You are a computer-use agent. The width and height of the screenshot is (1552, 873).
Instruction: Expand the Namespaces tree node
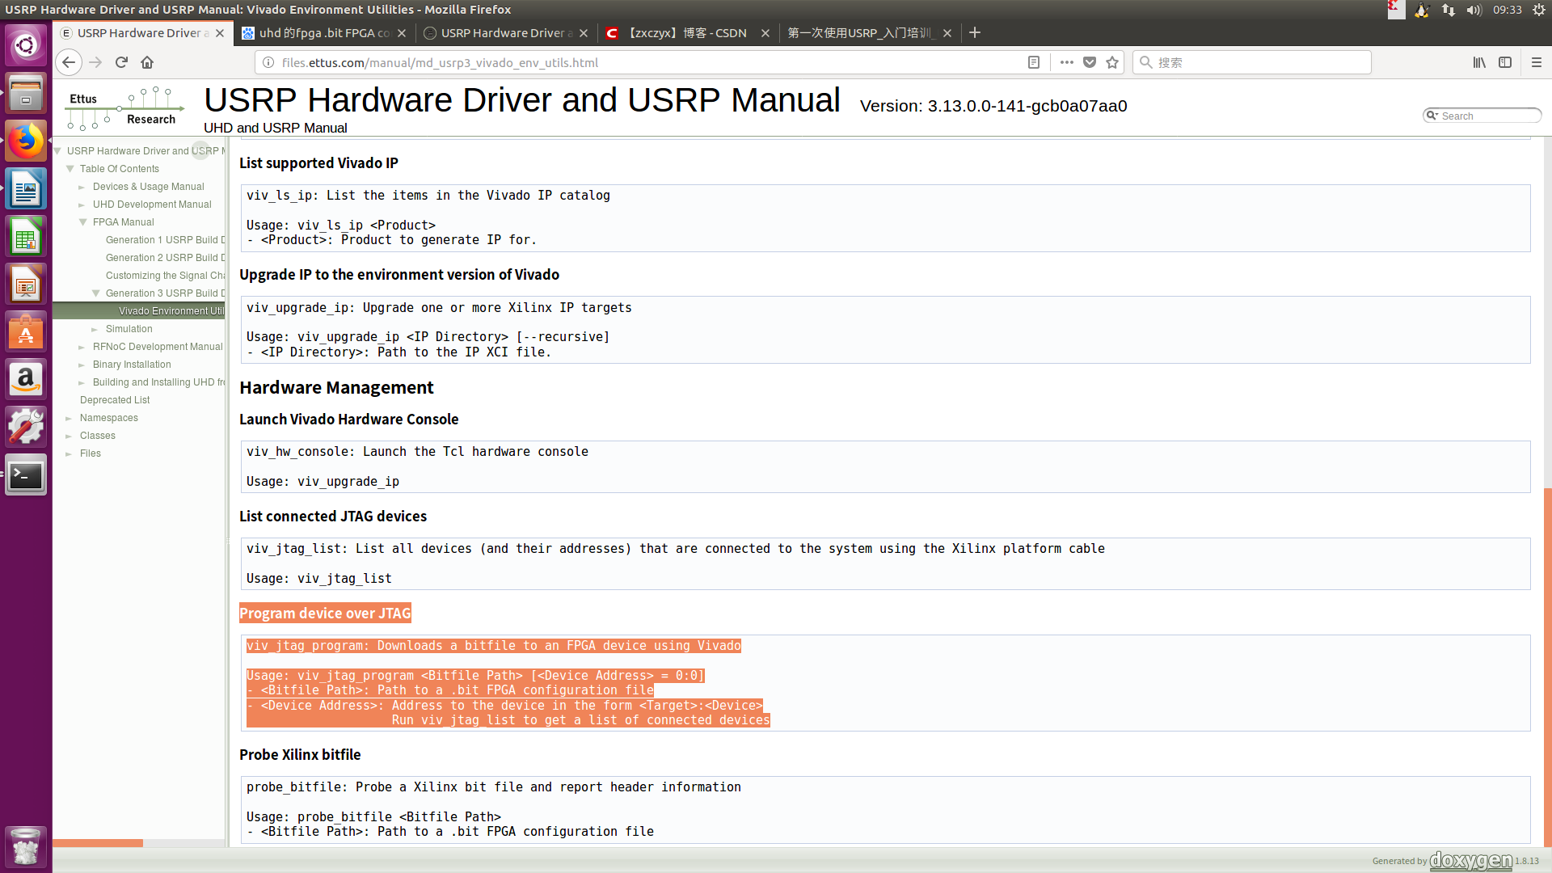[x=69, y=418]
